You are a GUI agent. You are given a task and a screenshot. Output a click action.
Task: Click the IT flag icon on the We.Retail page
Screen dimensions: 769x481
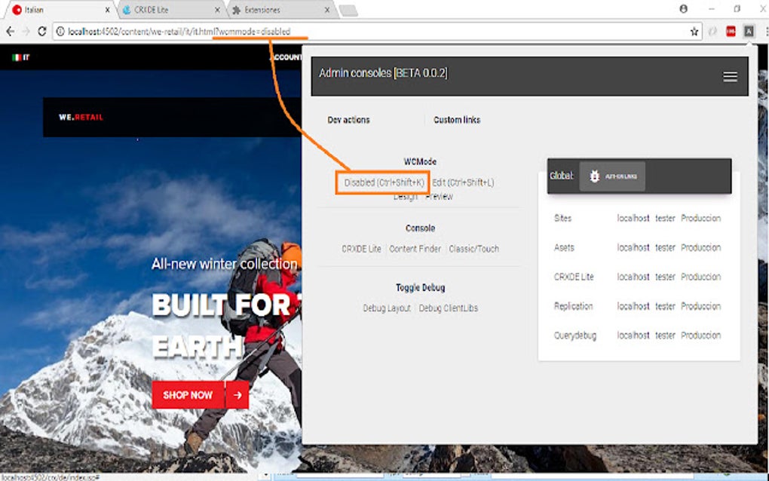click(18, 57)
